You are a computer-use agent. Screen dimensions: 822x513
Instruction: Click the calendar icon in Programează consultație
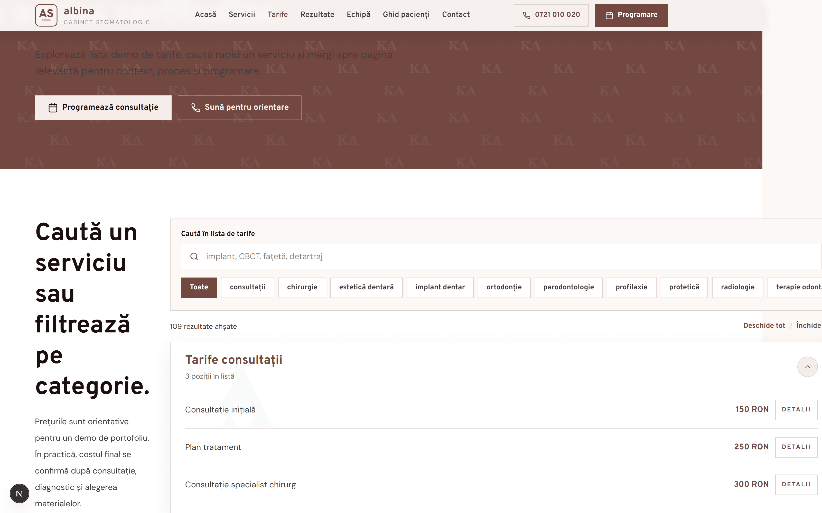click(x=53, y=107)
